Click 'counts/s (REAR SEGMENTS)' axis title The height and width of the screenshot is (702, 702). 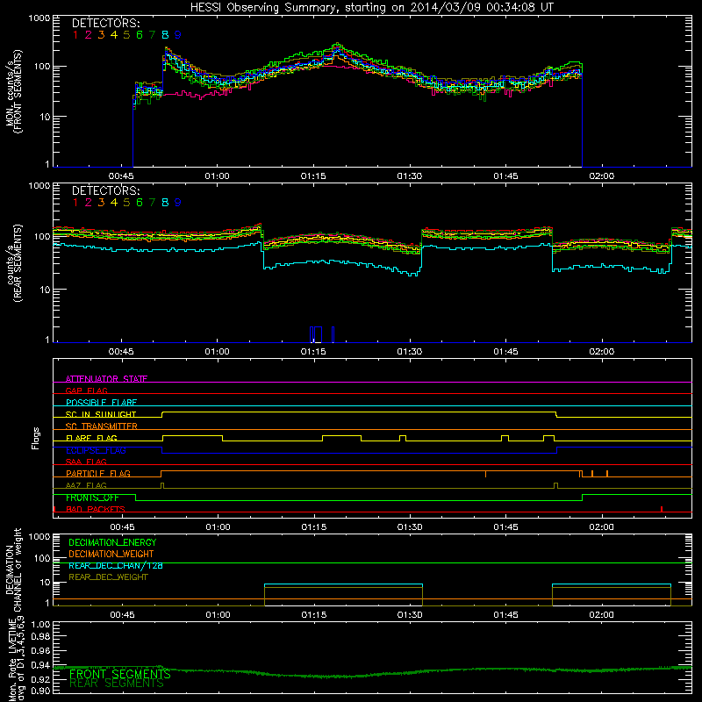[x=14, y=262]
